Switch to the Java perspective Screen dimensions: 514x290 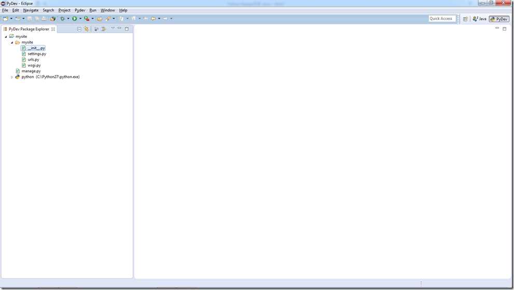click(479, 19)
